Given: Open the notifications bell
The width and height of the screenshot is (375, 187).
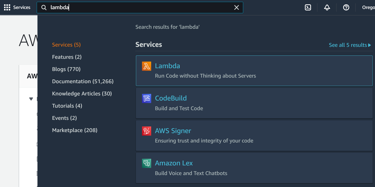Looking at the screenshot, I should pyautogui.click(x=327, y=8).
